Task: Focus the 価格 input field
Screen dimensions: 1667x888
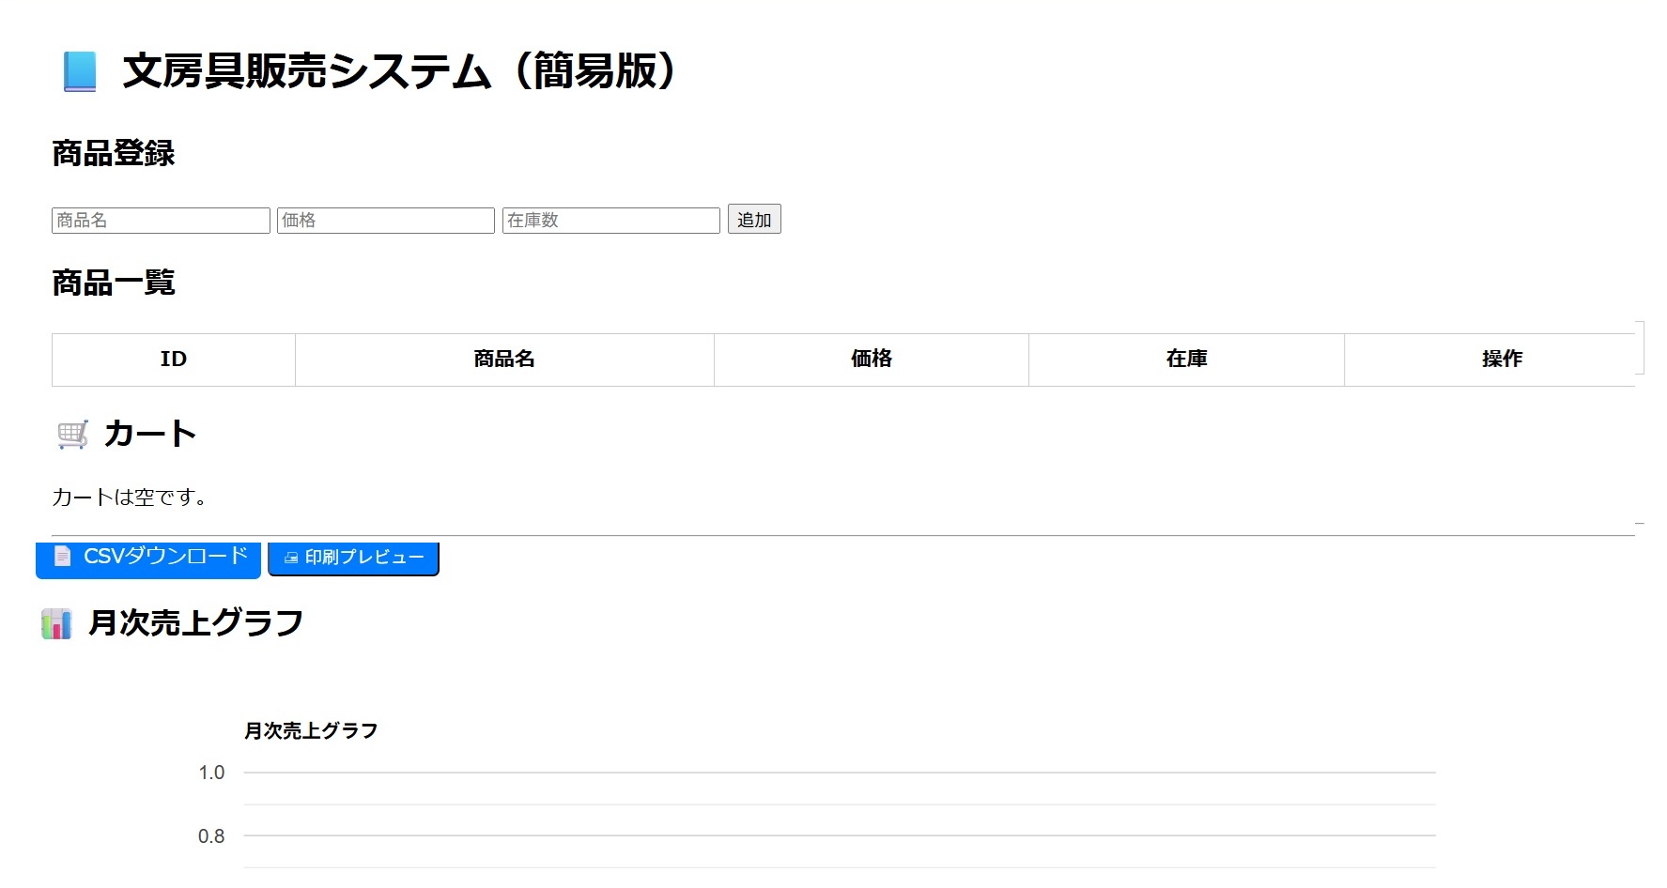Action: click(x=385, y=221)
